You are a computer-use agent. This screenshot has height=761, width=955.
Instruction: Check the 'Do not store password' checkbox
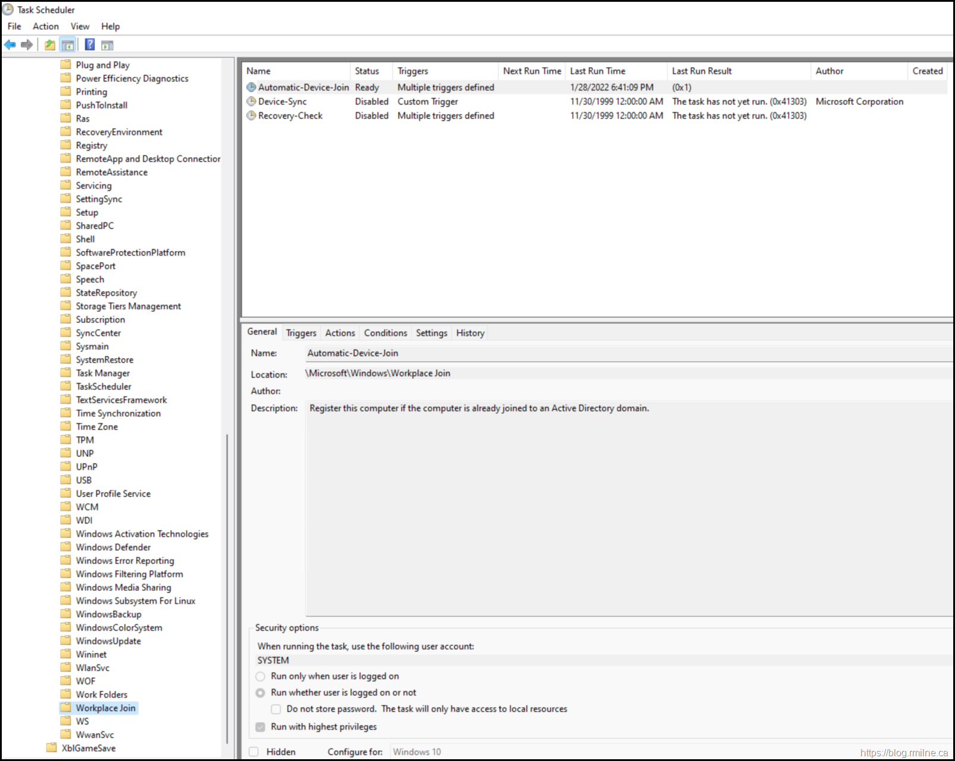(276, 709)
